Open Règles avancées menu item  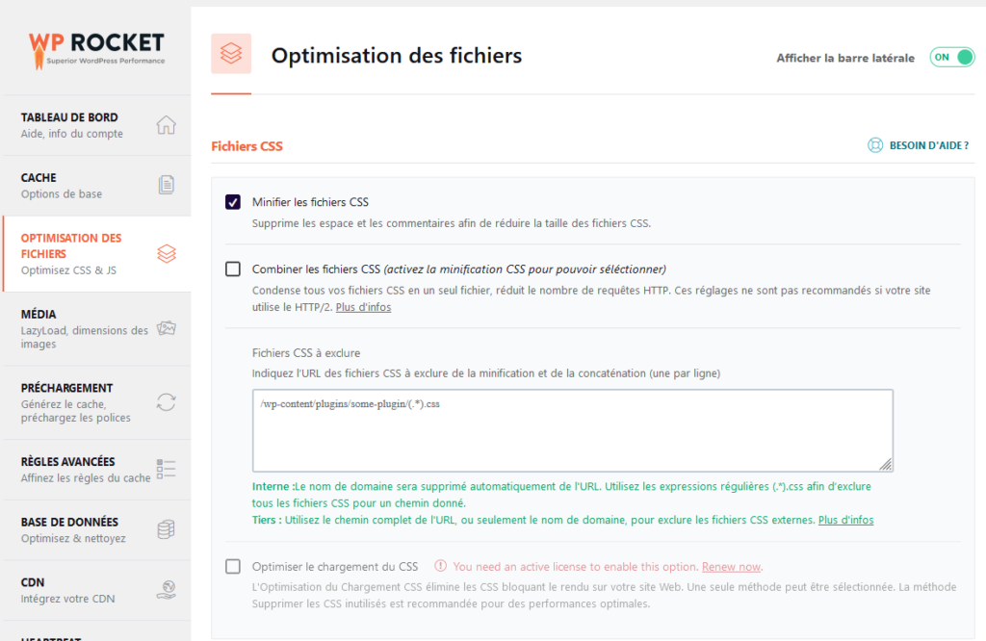(x=97, y=470)
